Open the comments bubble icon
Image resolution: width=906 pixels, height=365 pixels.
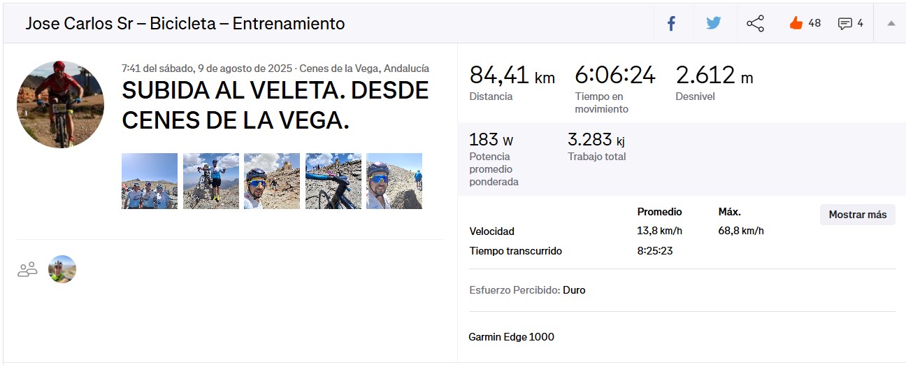coord(844,24)
